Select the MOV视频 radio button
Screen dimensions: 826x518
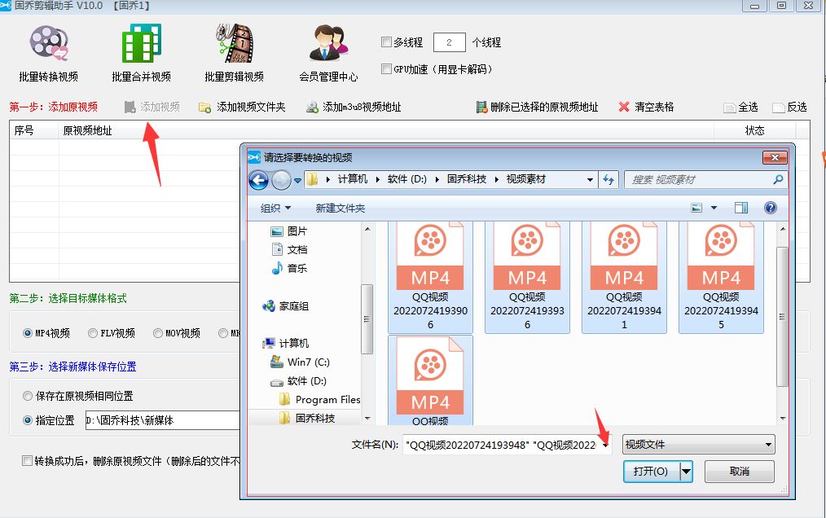point(157,333)
